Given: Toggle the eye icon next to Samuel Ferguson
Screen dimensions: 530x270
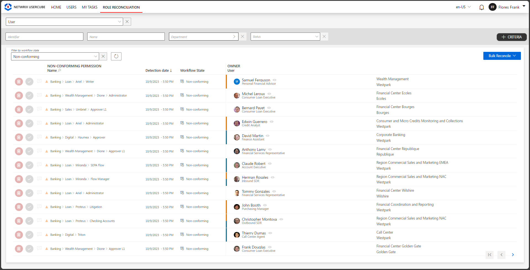Looking at the screenshot, I should [275, 80].
